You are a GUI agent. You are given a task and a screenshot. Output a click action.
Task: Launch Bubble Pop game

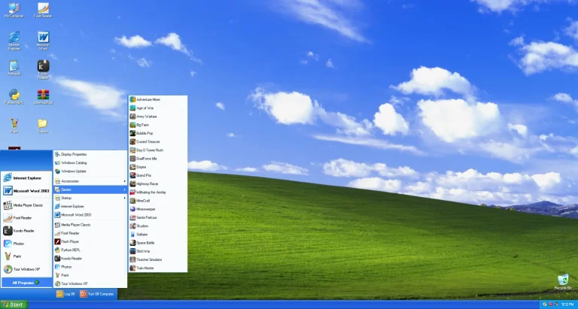coord(158,133)
